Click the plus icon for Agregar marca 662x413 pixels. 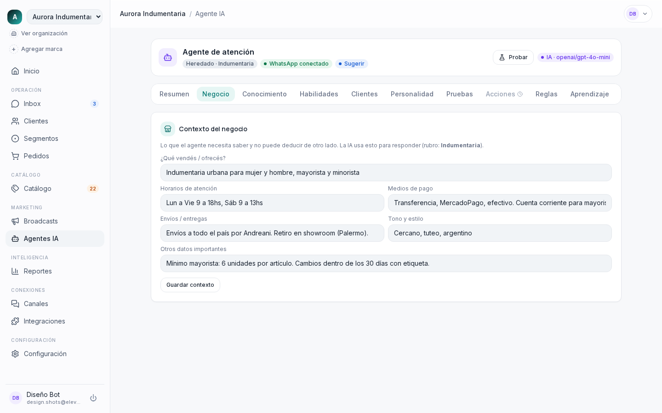[14, 49]
